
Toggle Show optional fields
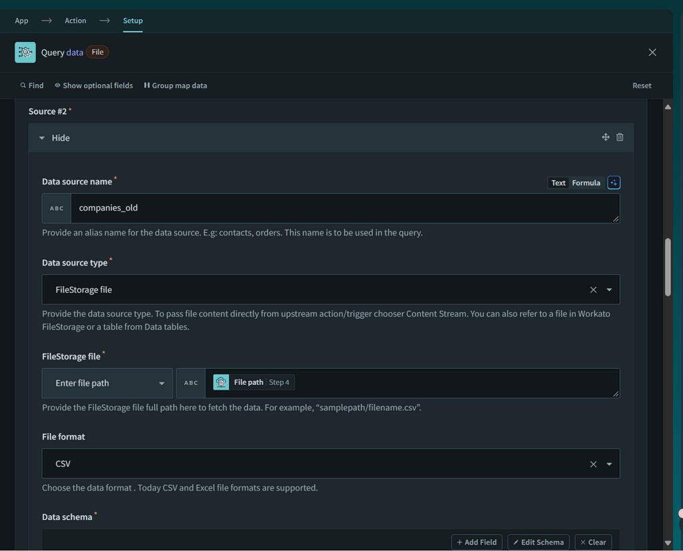[x=93, y=85]
